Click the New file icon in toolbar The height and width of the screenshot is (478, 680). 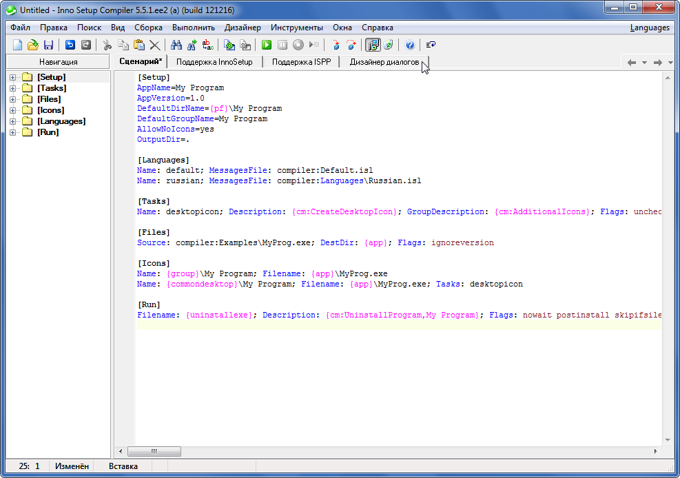coord(18,45)
